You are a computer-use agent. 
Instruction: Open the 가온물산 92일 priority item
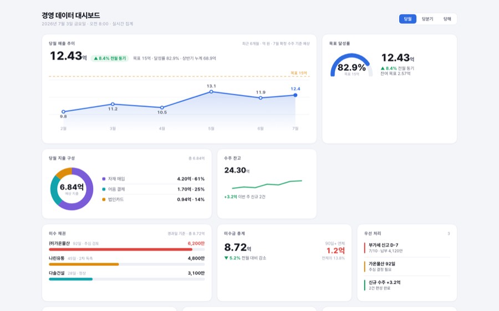click(x=407, y=267)
